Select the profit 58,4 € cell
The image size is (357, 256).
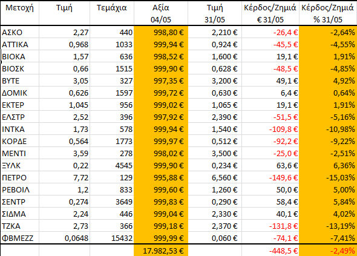[270, 202]
